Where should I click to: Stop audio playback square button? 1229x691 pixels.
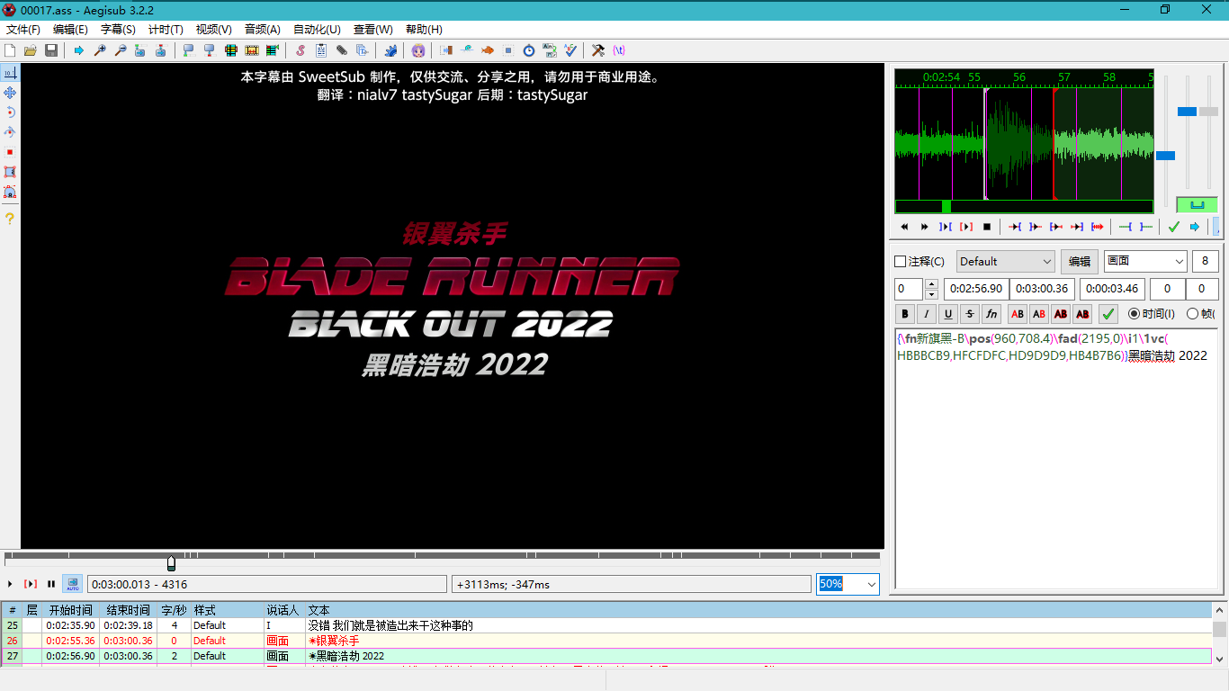coord(987,227)
